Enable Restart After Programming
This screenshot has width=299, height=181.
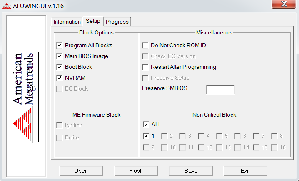click(x=145, y=67)
